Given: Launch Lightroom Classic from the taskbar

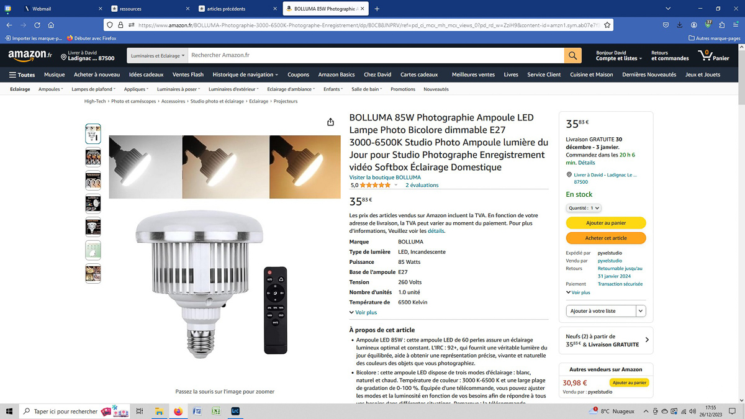Looking at the screenshot, I should coord(235,411).
